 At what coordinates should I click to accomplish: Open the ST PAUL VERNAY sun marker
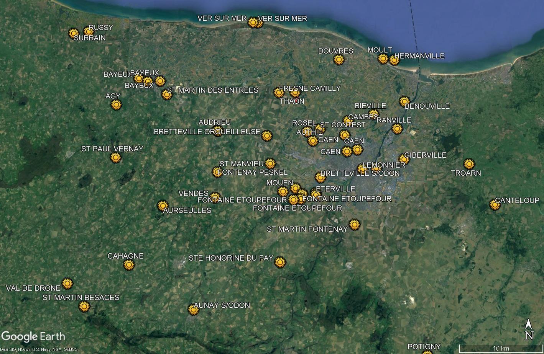tap(115, 158)
